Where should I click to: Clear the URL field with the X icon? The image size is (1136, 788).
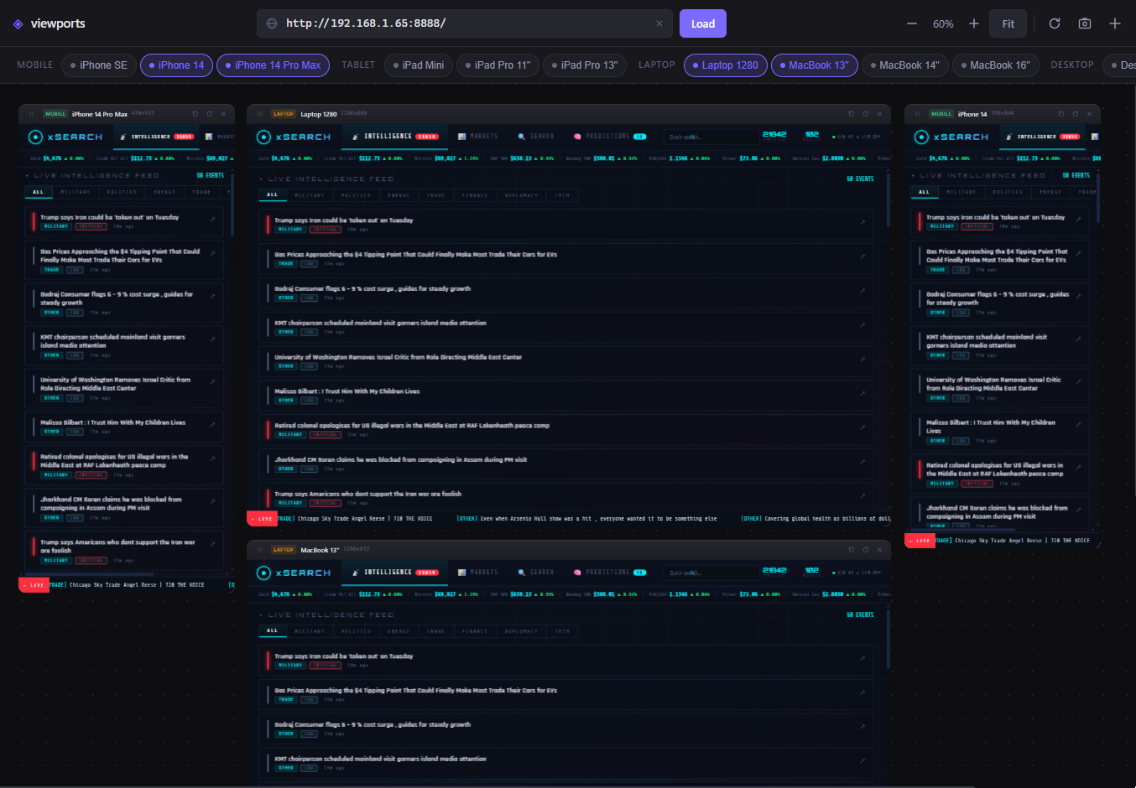659,23
